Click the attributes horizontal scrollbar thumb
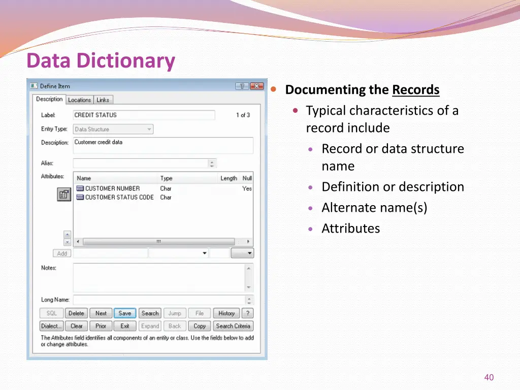 point(158,241)
